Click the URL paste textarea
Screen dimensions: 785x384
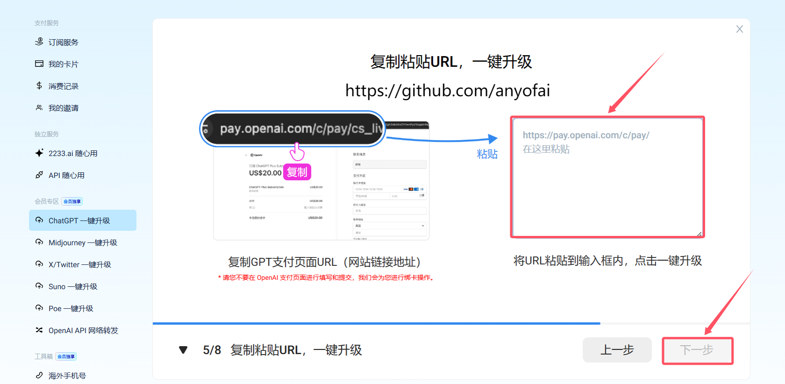click(x=607, y=177)
